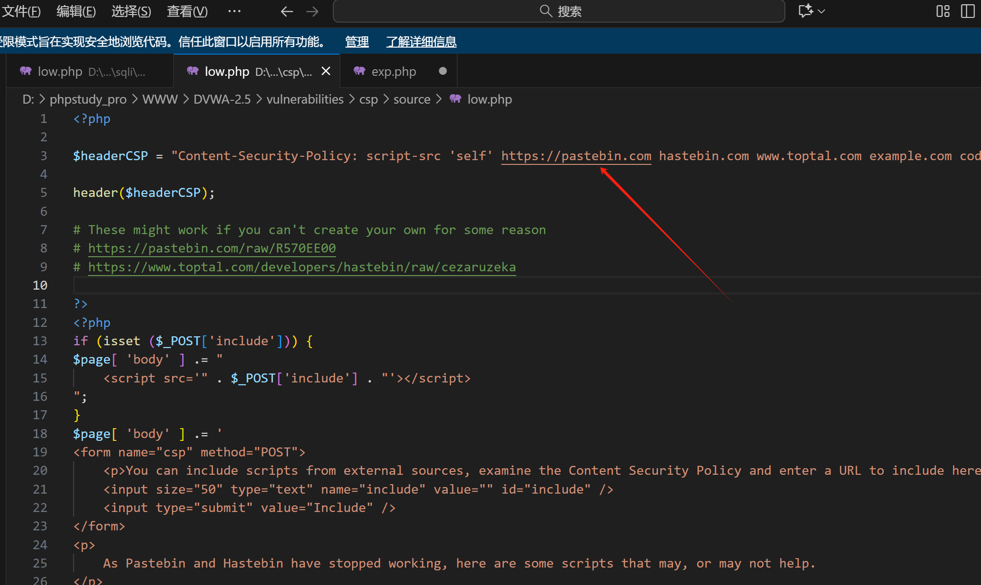
Task: Open the 文件(F) menu
Action: (x=22, y=11)
